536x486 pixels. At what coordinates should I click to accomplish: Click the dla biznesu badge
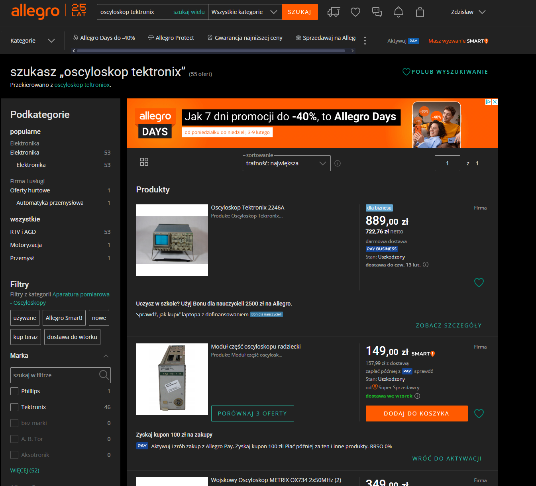click(x=379, y=208)
